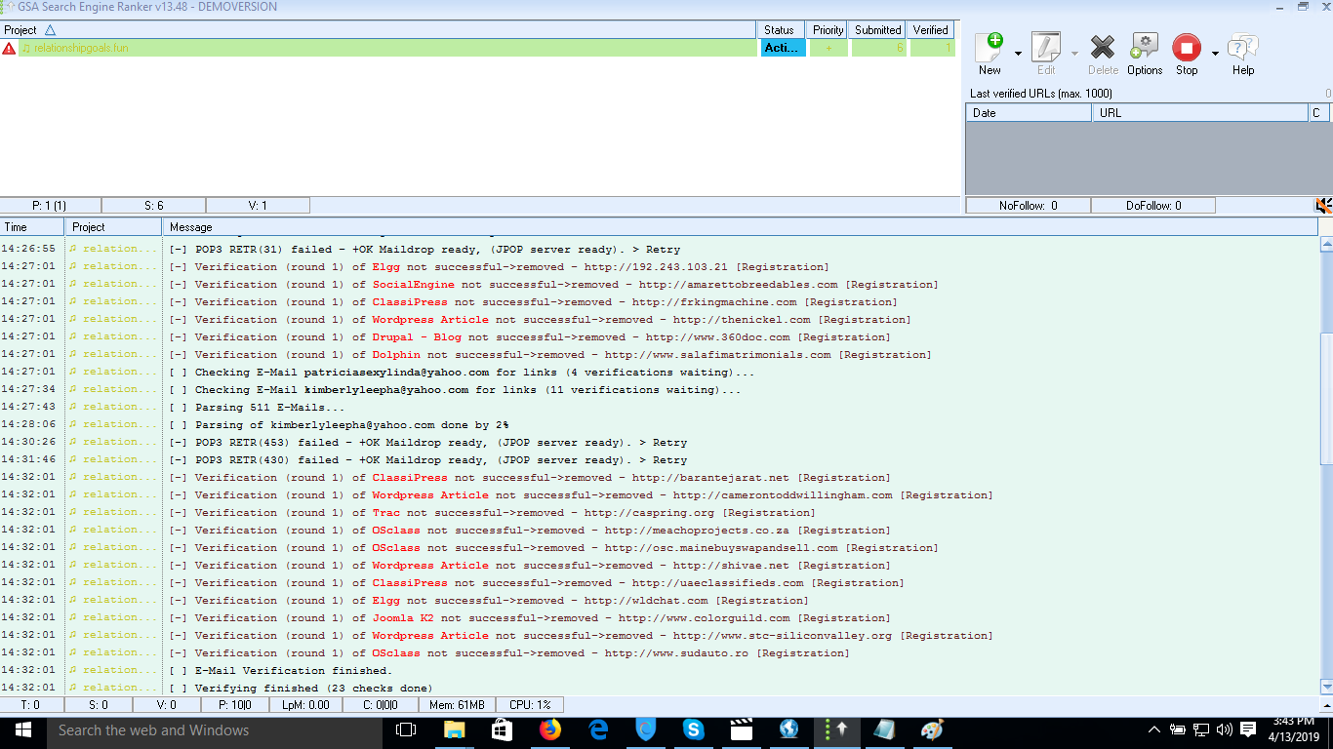
Task: Open the taskbar clock showing 3:43 PM
Action: (x=1296, y=729)
